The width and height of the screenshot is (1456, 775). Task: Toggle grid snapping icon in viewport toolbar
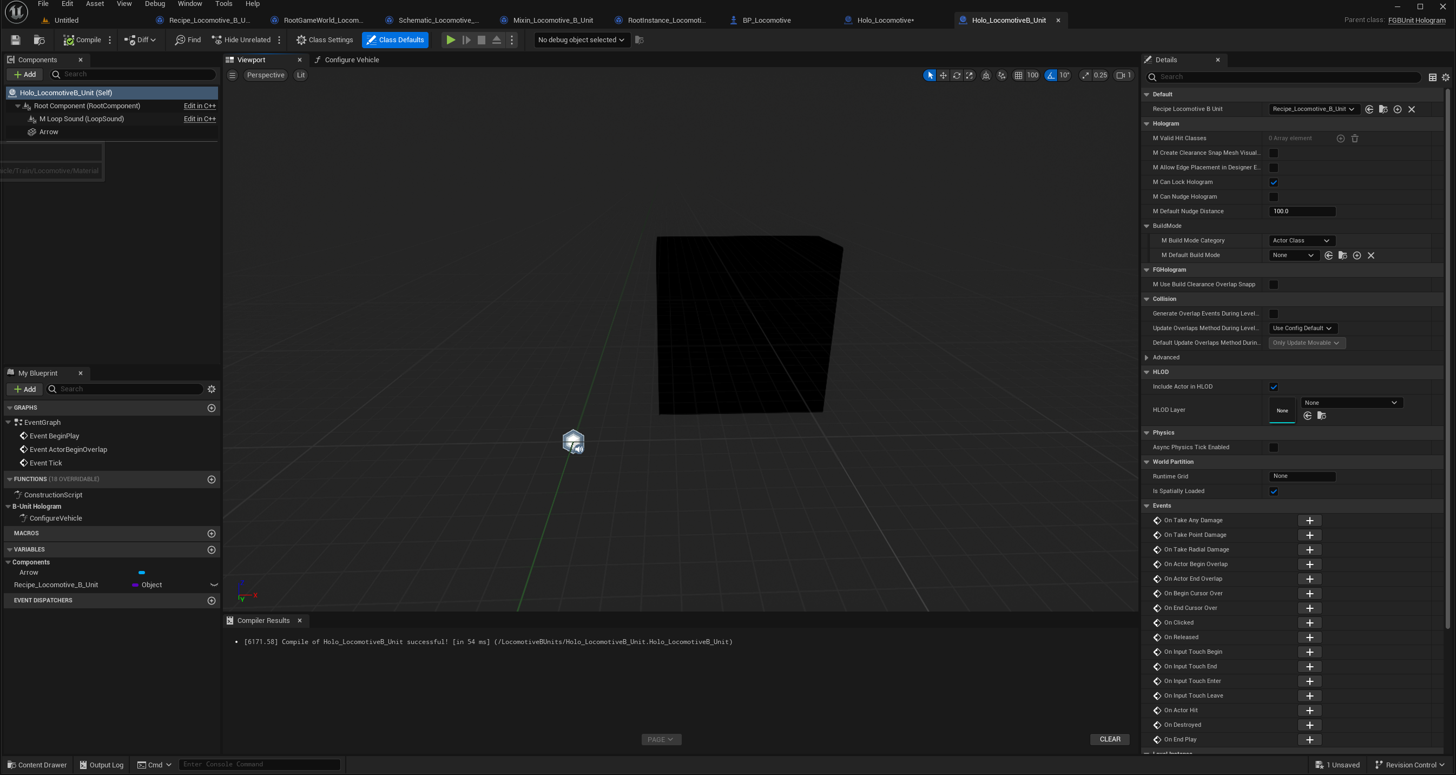click(1018, 75)
